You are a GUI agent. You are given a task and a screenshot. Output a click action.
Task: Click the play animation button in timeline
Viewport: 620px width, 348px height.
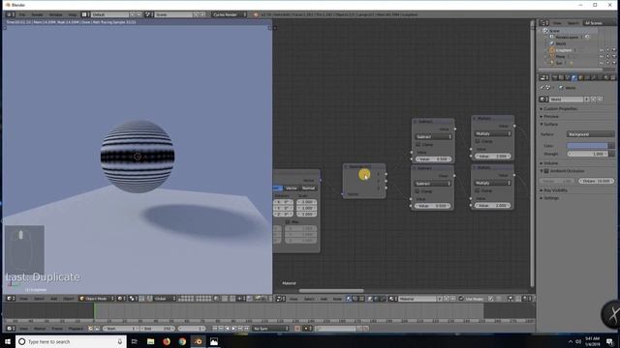tap(234, 329)
